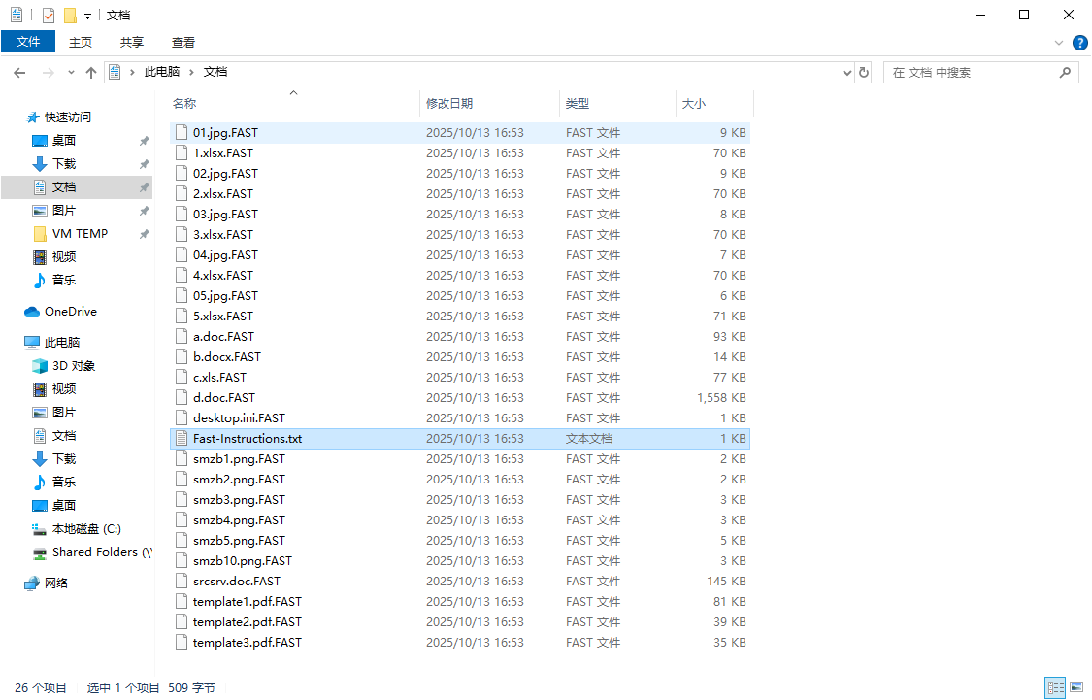Open the recent locations dropdown arrow

coord(71,73)
